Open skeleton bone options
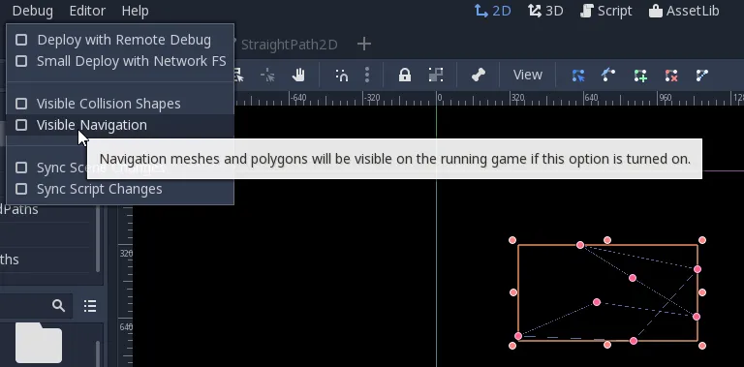Screen dimensions: 744x367 [x=479, y=75]
